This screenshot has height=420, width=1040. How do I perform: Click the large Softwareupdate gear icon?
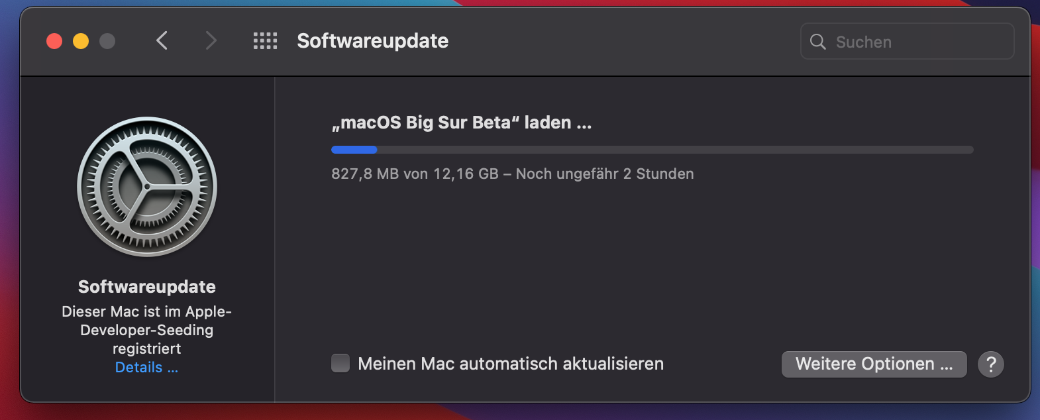147,187
